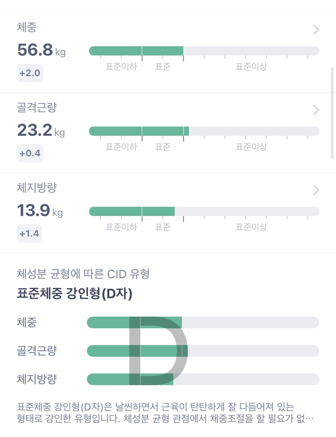Image resolution: width=336 pixels, height=437 pixels.
Task: Click the 체중 progress bar in top section
Action: pyautogui.click(x=204, y=51)
